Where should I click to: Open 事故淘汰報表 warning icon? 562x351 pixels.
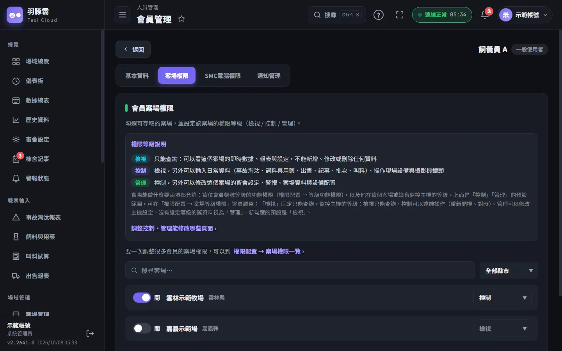click(x=16, y=218)
